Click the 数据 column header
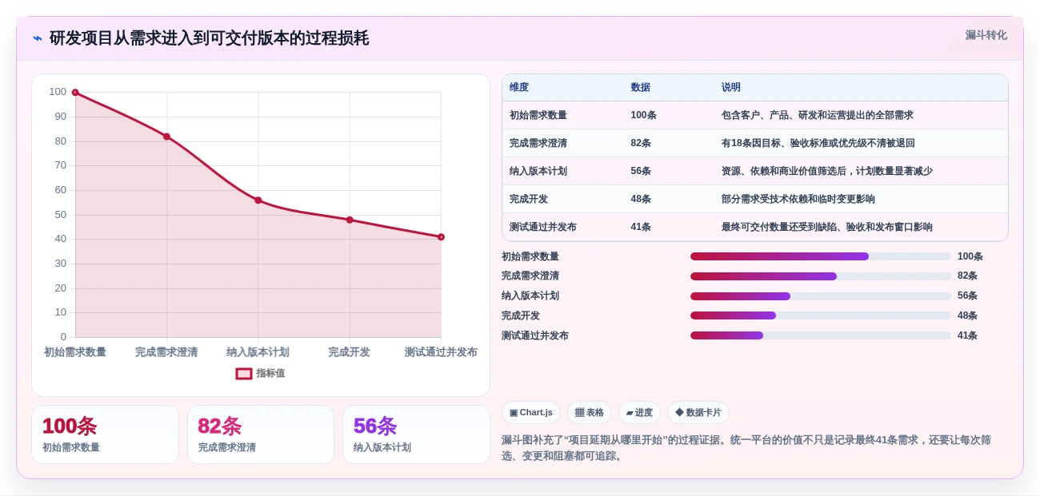Viewport: 1040px width, 496px height. click(x=640, y=88)
